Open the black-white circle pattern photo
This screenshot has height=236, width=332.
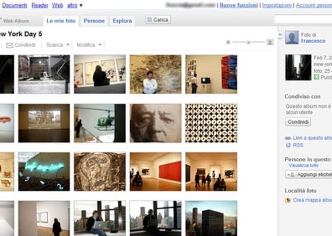[x=211, y=123]
